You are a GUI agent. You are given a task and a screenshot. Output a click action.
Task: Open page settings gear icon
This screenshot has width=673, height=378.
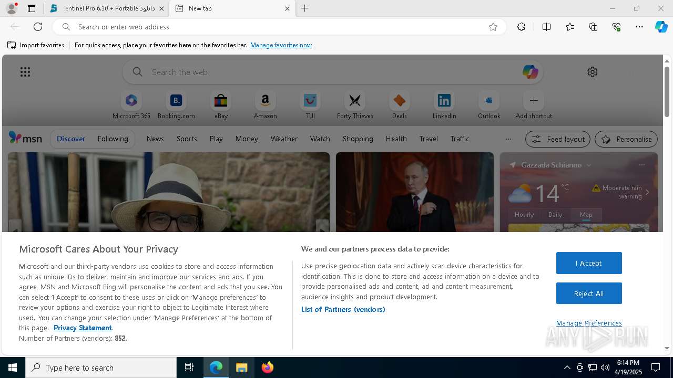(x=593, y=72)
